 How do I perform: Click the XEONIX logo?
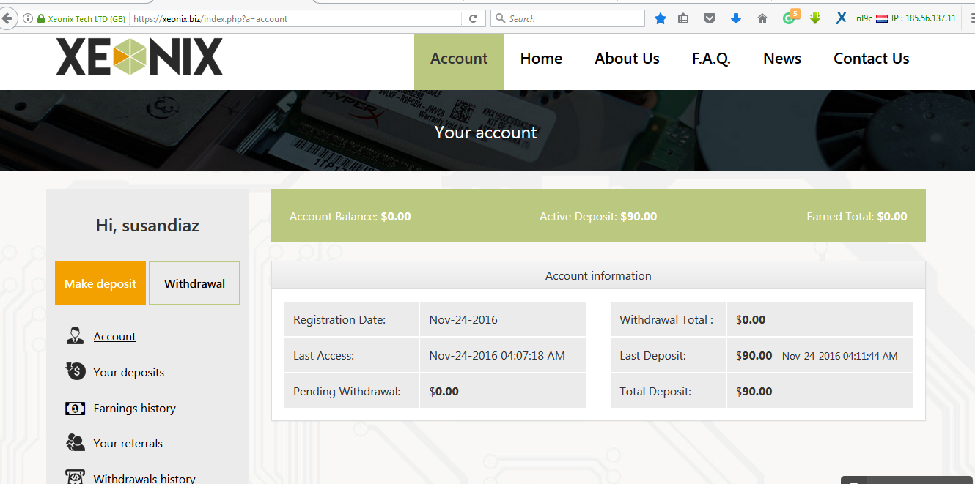[139, 56]
